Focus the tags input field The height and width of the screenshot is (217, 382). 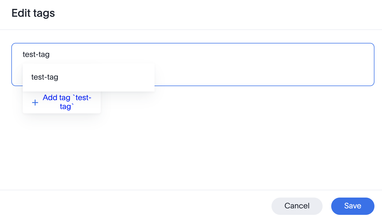243,64
